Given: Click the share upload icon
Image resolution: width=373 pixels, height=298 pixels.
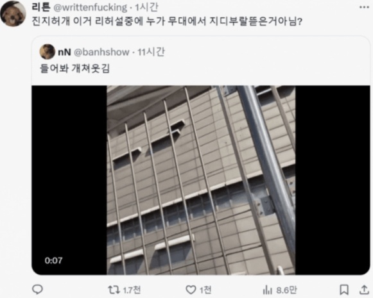Looking at the screenshot, I should pyautogui.click(x=364, y=290).
